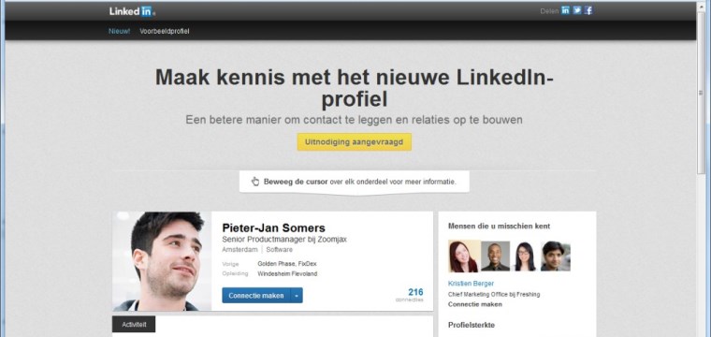Click the hand cursor icon
Screen dimensions: 711x337
(255, 182)
